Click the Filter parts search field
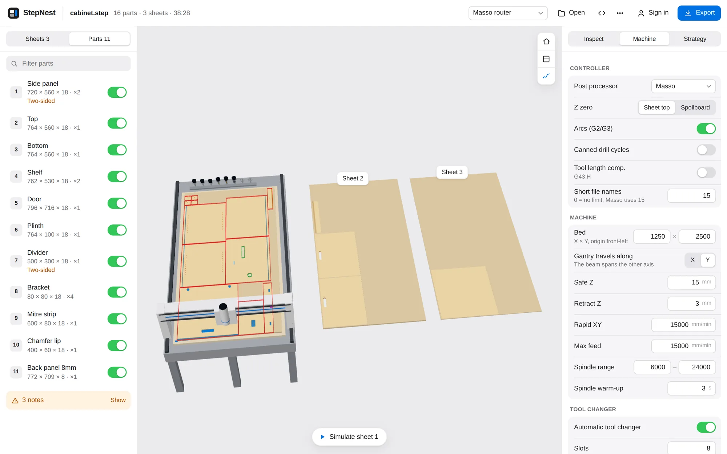Viewport: 727px width, 454px height. pos(68,64)
